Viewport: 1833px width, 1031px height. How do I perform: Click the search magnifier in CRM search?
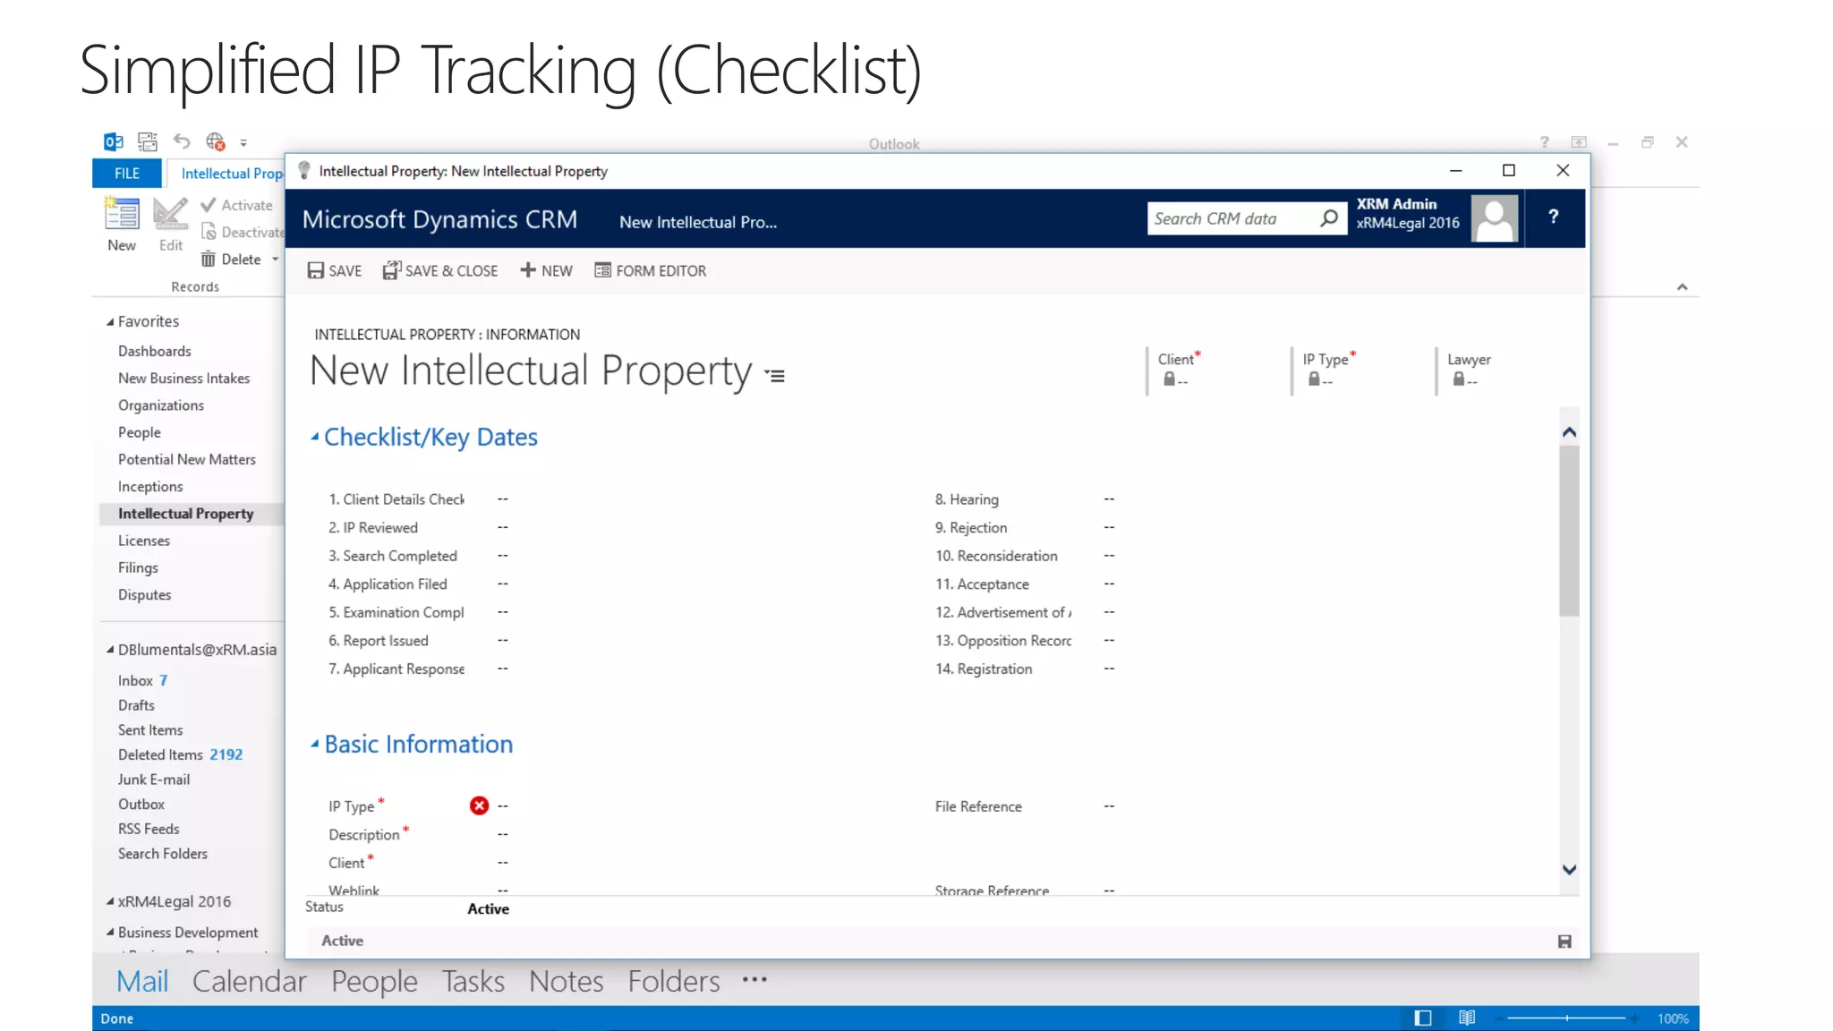coord(1329,218)
